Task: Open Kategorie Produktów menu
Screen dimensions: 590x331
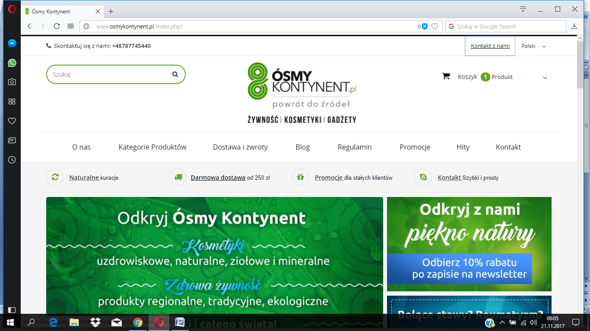Action: coord(152,147)
